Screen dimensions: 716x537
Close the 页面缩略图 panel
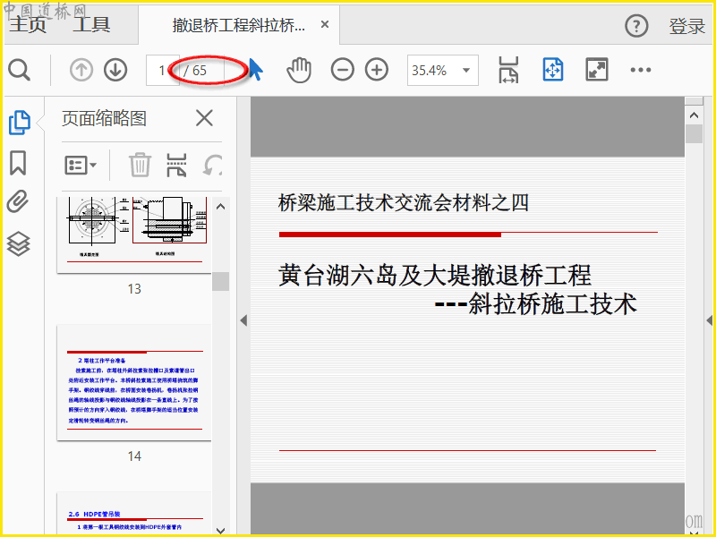pos(204,118)
